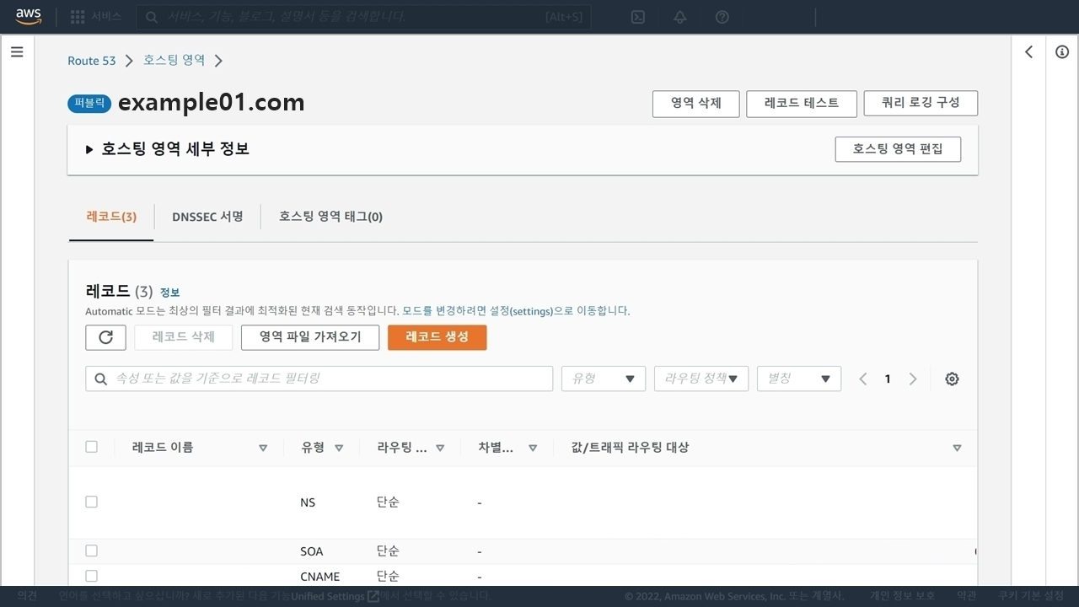Open the 유형 type filter dropdown

(604, 379)
